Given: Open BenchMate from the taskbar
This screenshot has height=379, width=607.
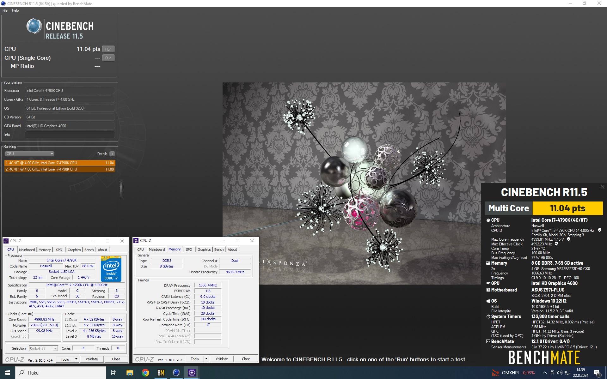Looking at the screenshot, I should click(161, 373).
